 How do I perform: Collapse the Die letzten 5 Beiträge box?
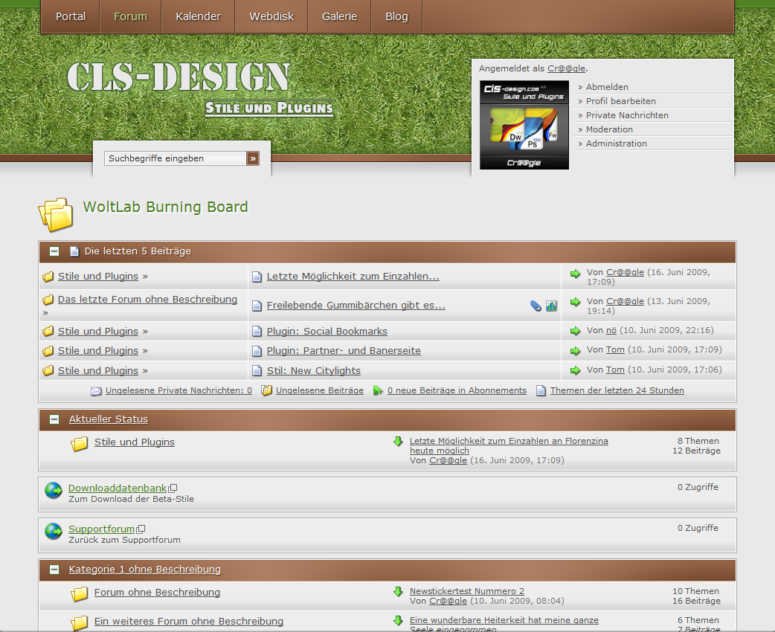click(x=54, y=251)
